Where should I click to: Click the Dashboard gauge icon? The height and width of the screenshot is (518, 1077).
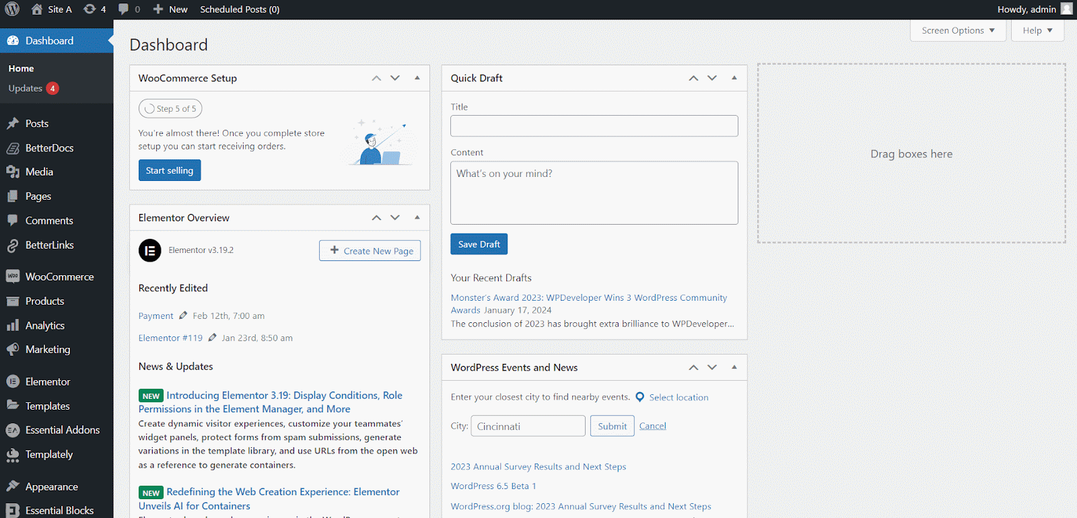coord(13,40)
